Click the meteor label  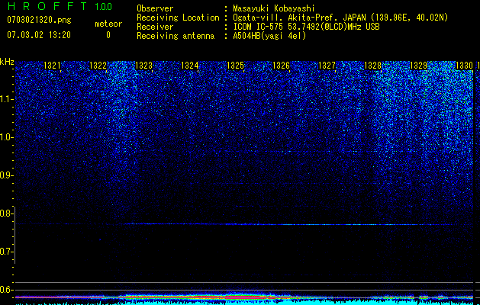tap(108, 24)
